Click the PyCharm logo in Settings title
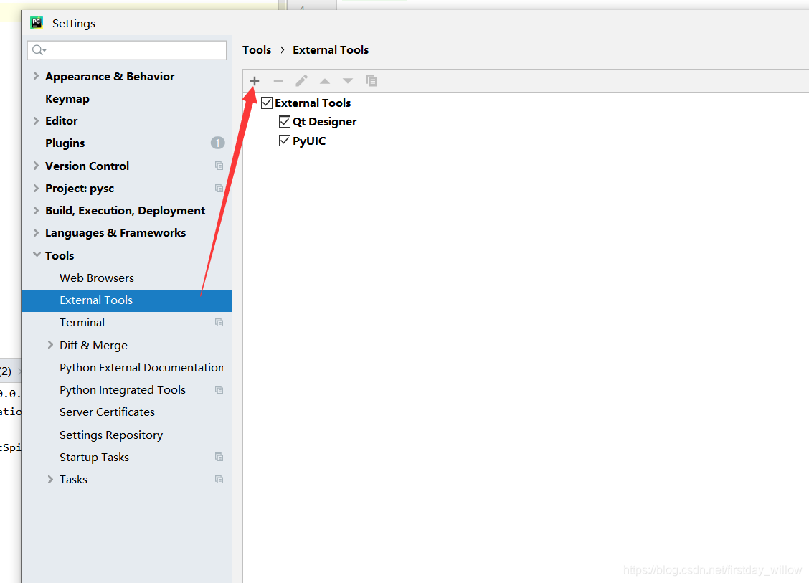 (37, 23)
